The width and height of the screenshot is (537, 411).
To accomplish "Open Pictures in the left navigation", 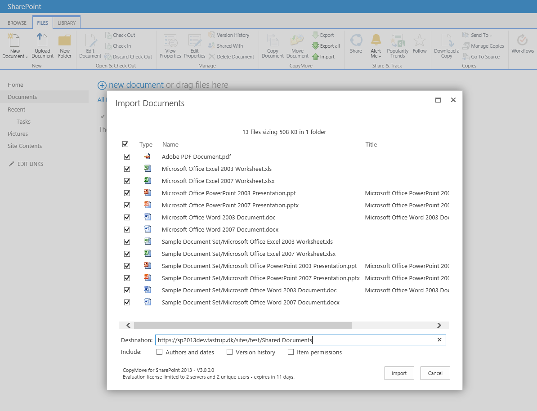I will (18, 134).
